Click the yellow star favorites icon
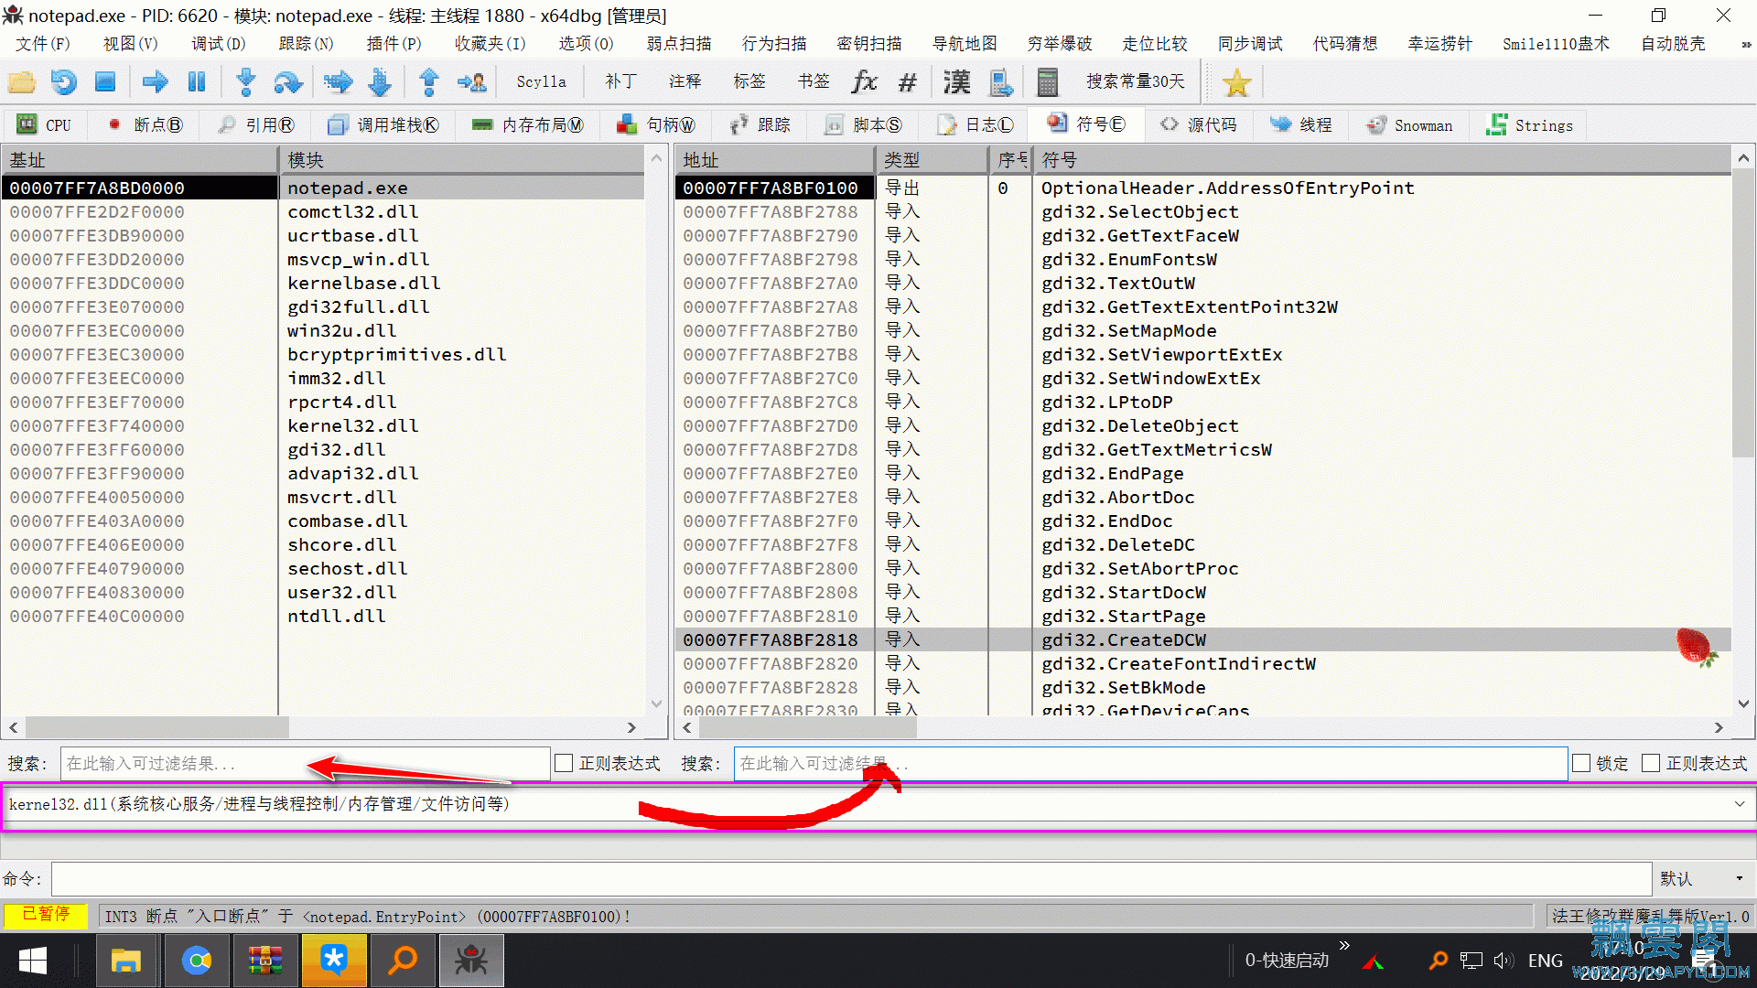Screen dimensions: 1757x988 point(1236,82)
